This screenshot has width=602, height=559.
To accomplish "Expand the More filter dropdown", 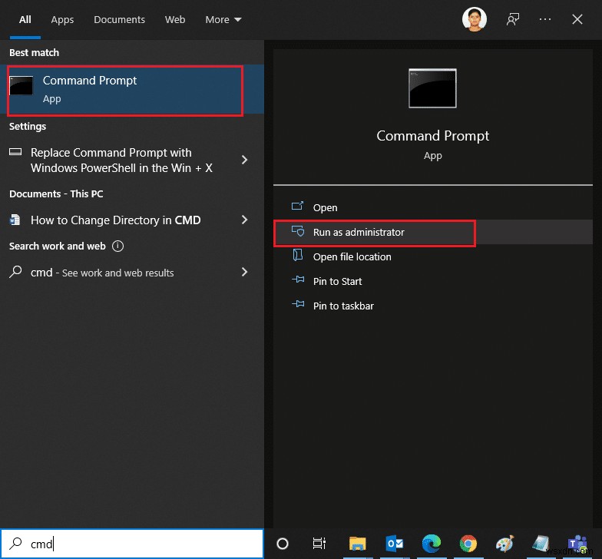I will 223,19.
